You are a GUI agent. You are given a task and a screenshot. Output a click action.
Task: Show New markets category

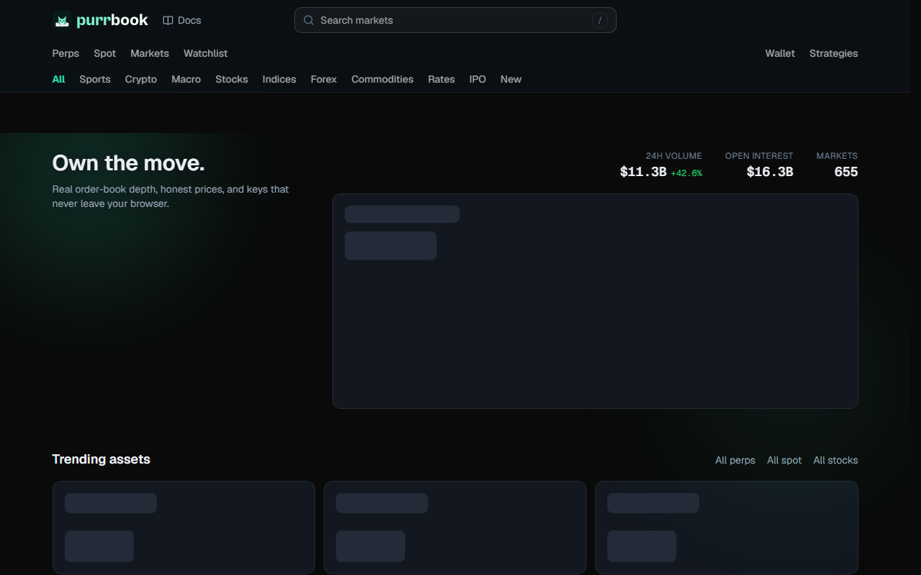511,79
